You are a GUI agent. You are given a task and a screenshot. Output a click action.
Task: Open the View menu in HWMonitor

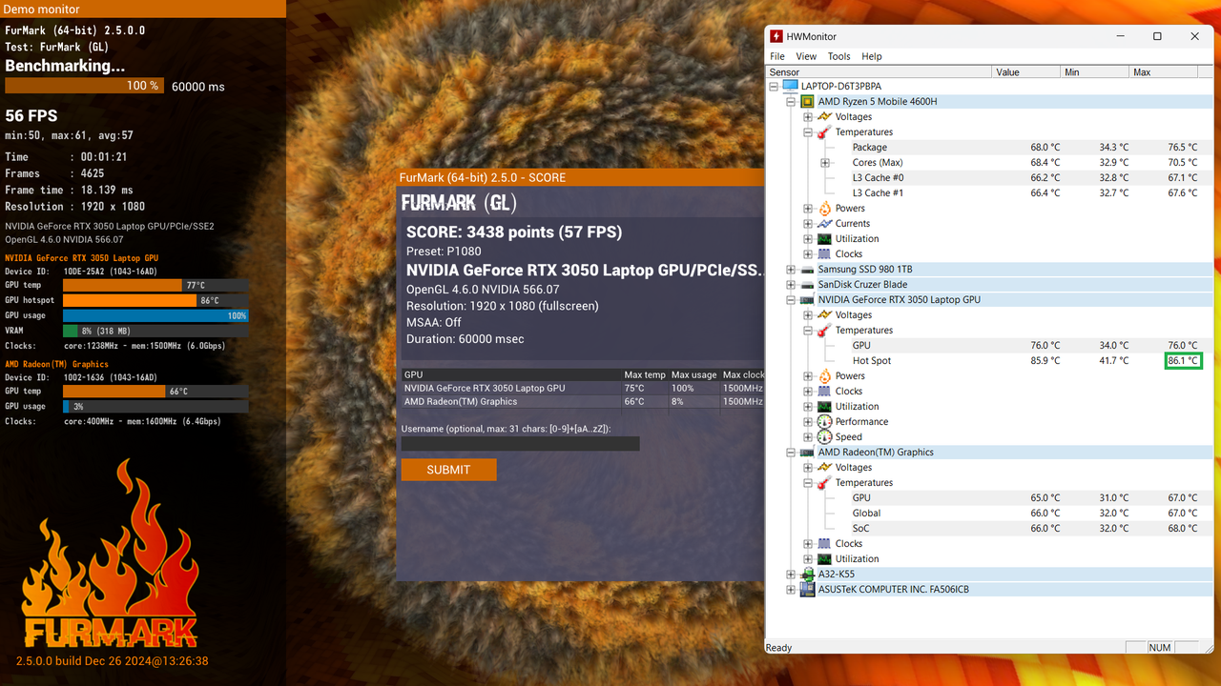(x=806, y=56)
